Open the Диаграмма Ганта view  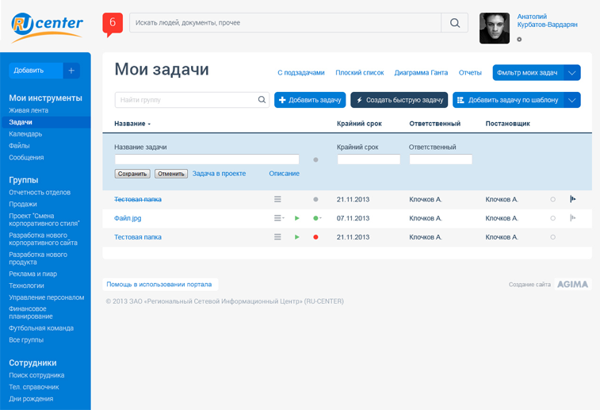[421, 73]
